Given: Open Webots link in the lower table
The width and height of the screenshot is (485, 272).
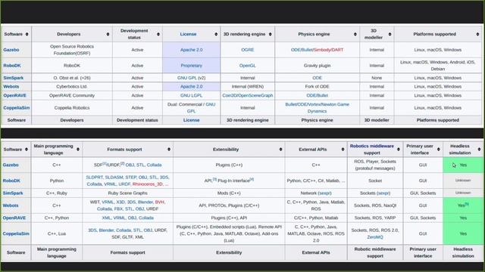Looking at the screenshot, I should click(11, 206).
